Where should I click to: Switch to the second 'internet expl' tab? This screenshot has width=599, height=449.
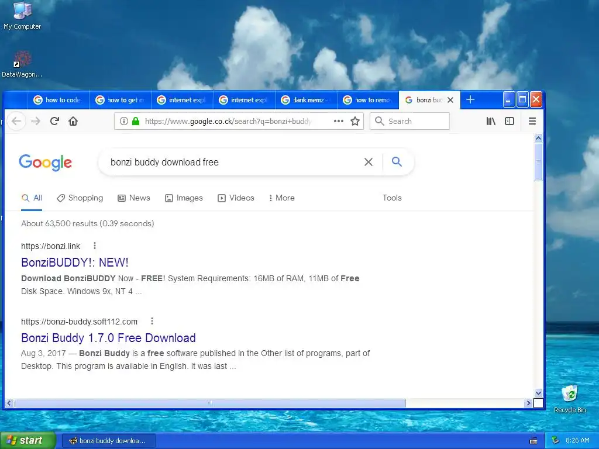pyautogui.click(x=245, y=100)
